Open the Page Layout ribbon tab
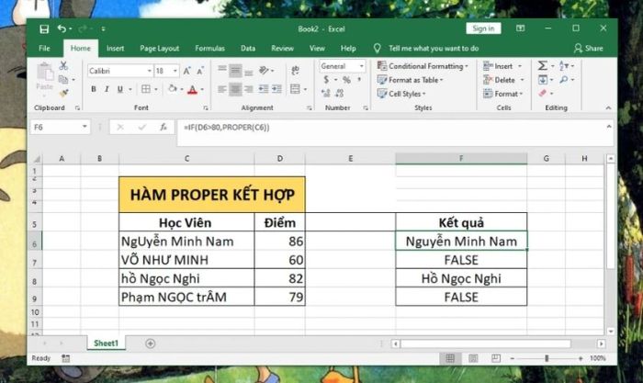Viewport: 643px width, 383px height. click(x=160, y=49)
